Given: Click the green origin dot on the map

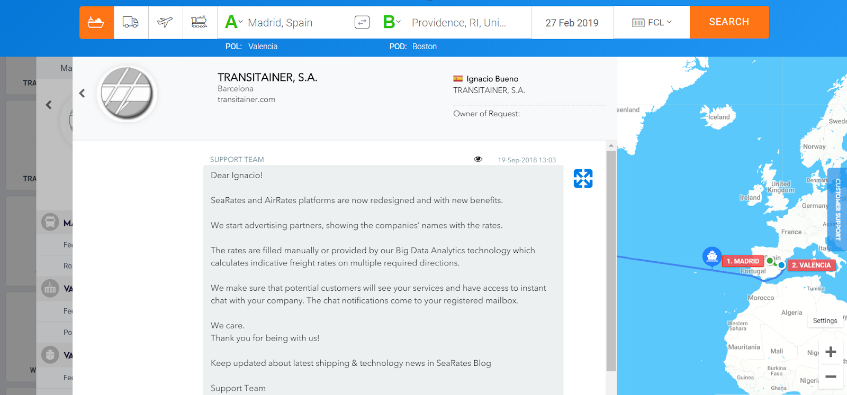Looking at the screenshot, I should pos(770,261).
